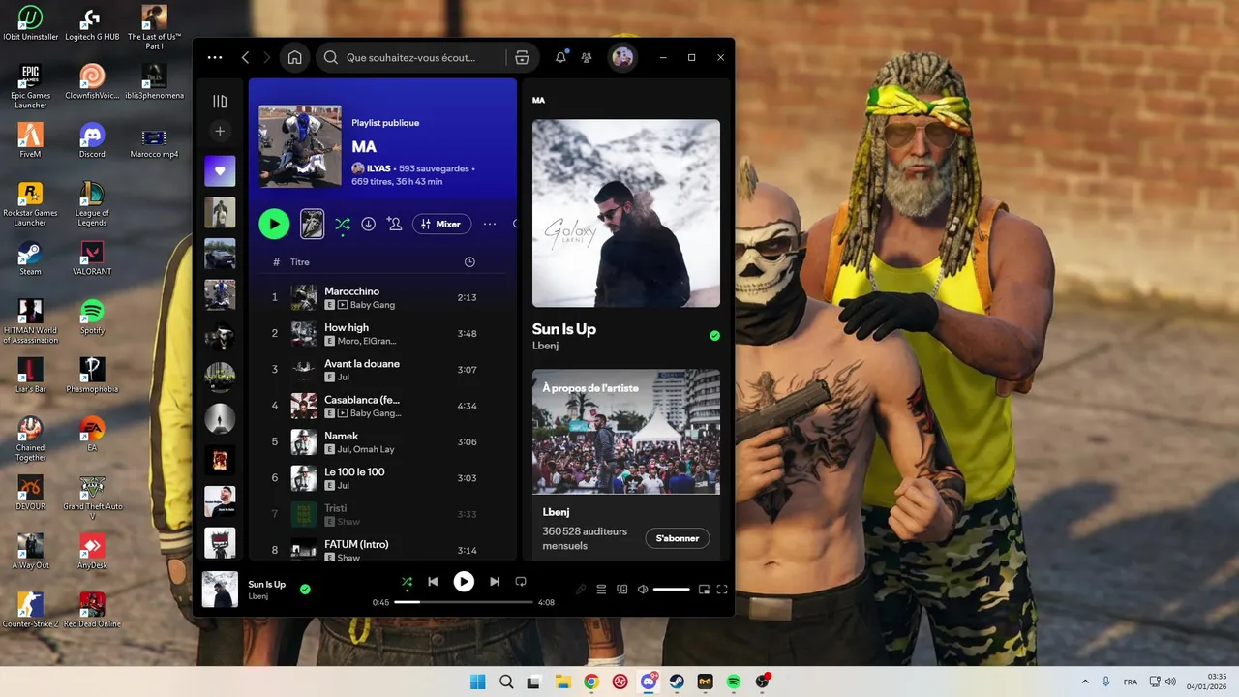Toggle green saved checkmark in now playing bar
The image size is (1239, 697).
tap(305, 589)
